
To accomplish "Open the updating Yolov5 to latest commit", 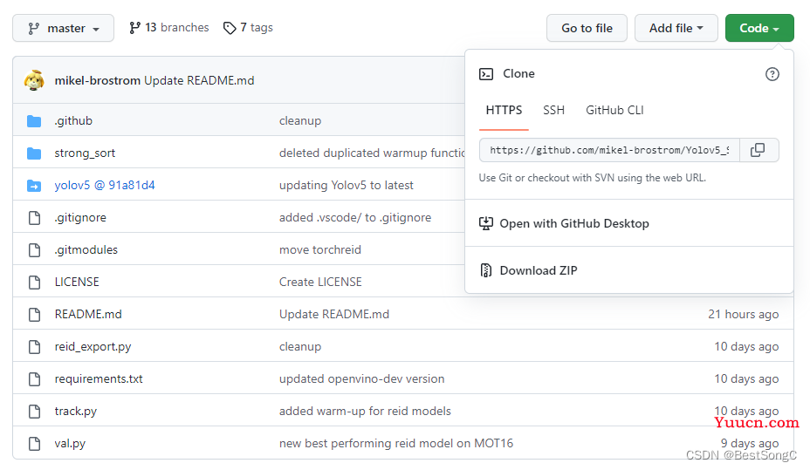I will tap(347, 185).
